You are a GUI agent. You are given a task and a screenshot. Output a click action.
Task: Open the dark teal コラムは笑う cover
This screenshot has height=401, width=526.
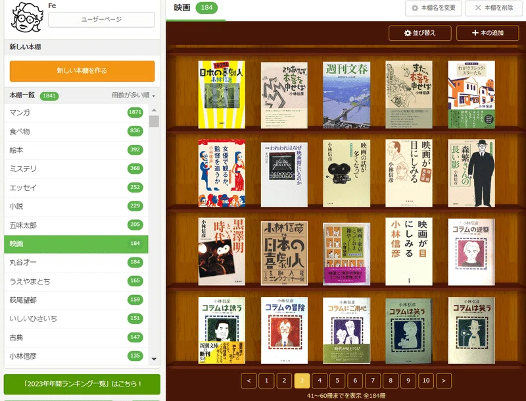coord(409,331)
